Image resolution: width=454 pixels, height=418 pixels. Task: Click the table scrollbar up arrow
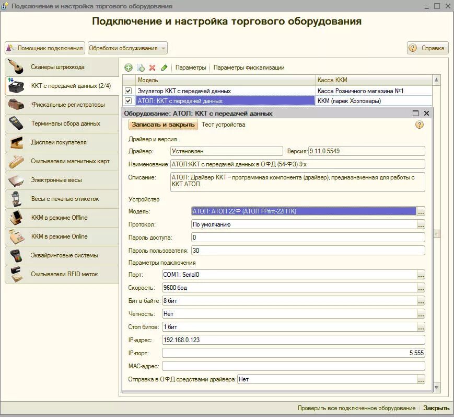click(436, 80)
